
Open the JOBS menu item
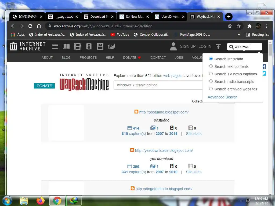pyautogui.click(x=179, y=58)
